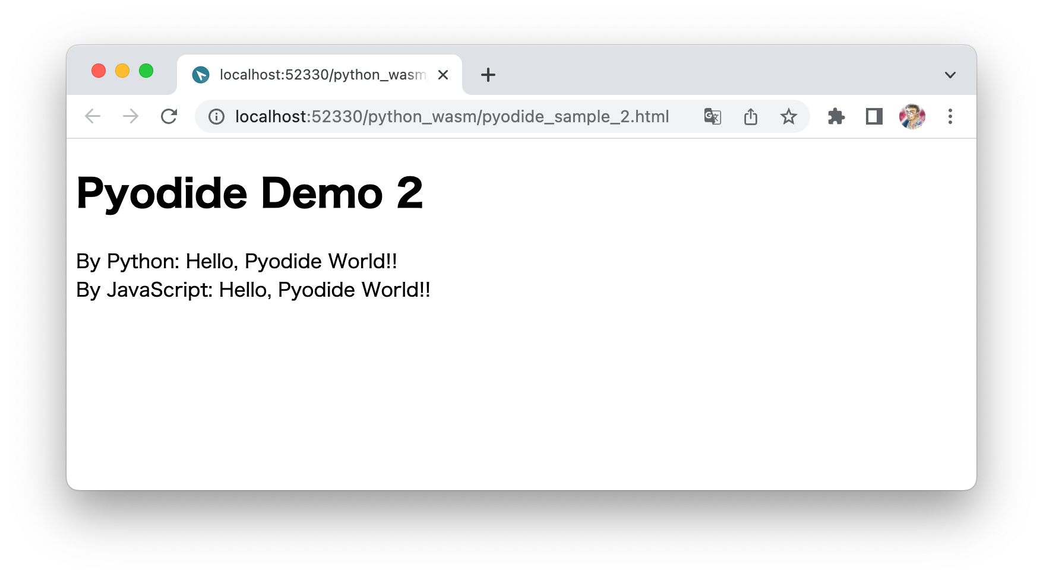Image resolution: width=1043 pixels, height=578 pixels.
Task: Minimize the window with yellow button
Action: [122, 70]
